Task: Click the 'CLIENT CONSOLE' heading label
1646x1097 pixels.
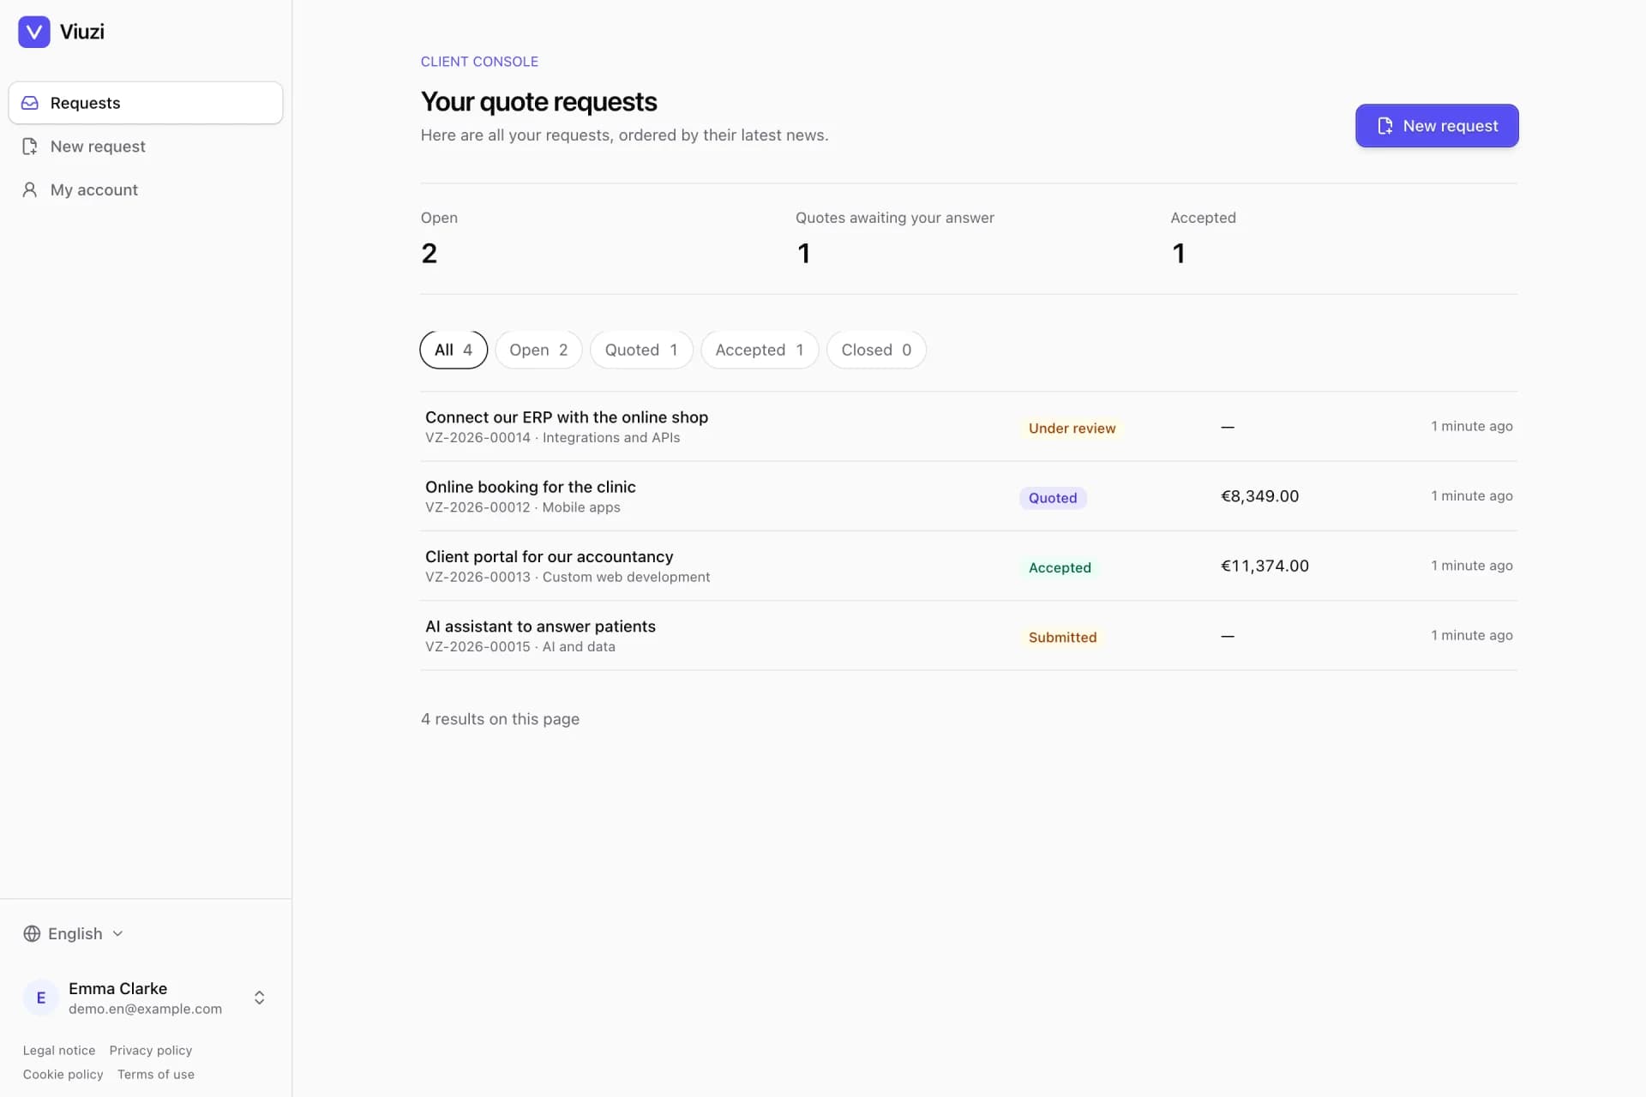Action: coord(479,62)
